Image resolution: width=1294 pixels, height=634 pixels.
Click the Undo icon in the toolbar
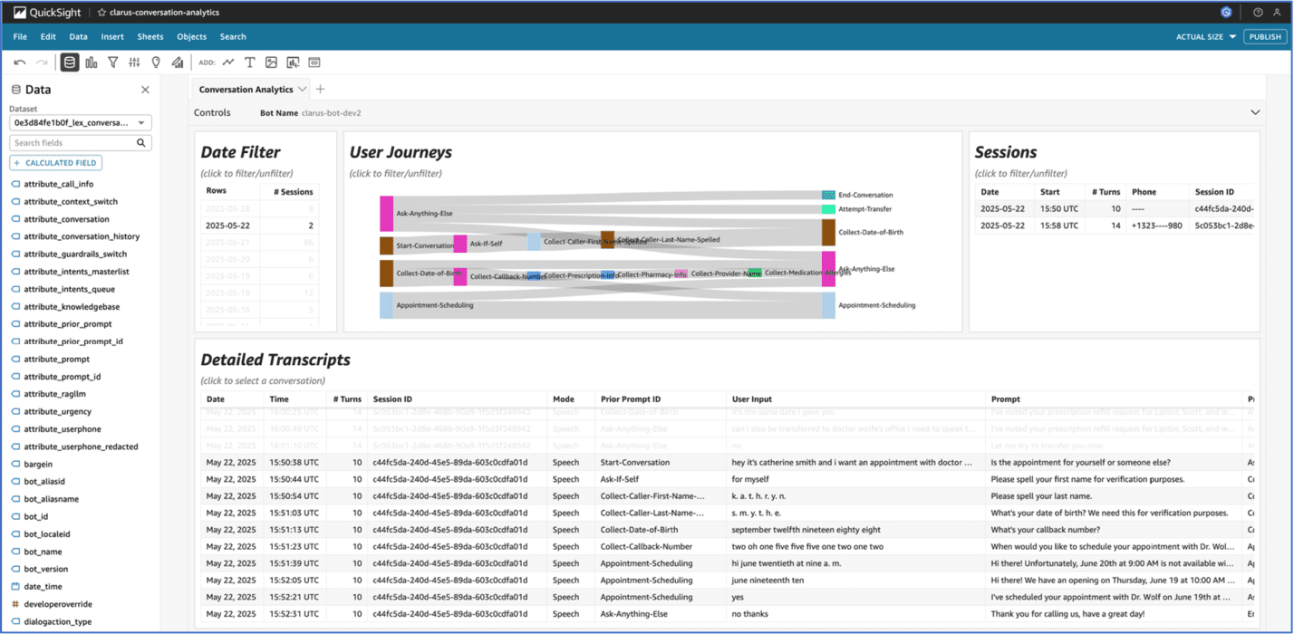(19, 62)
